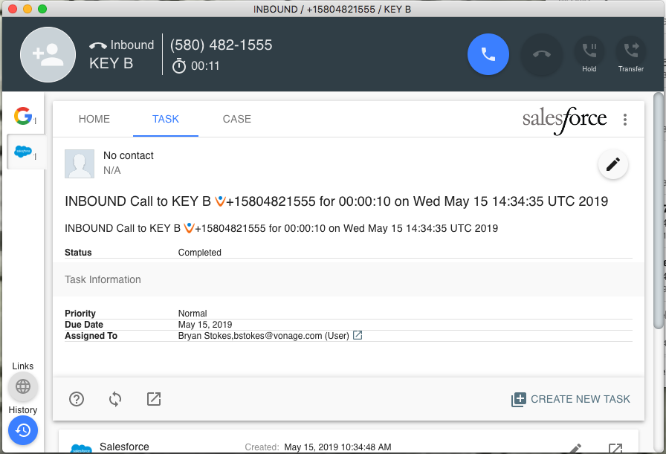Open the Links globe button
This screenshot has height=454, width=666.
[x=23, y=386]
